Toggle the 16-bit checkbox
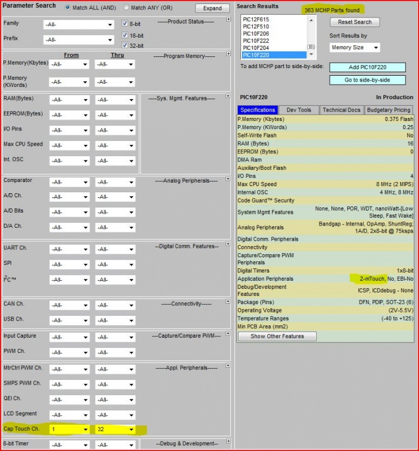The width and height of the screenshot is (419, 451). click(125, 35)
